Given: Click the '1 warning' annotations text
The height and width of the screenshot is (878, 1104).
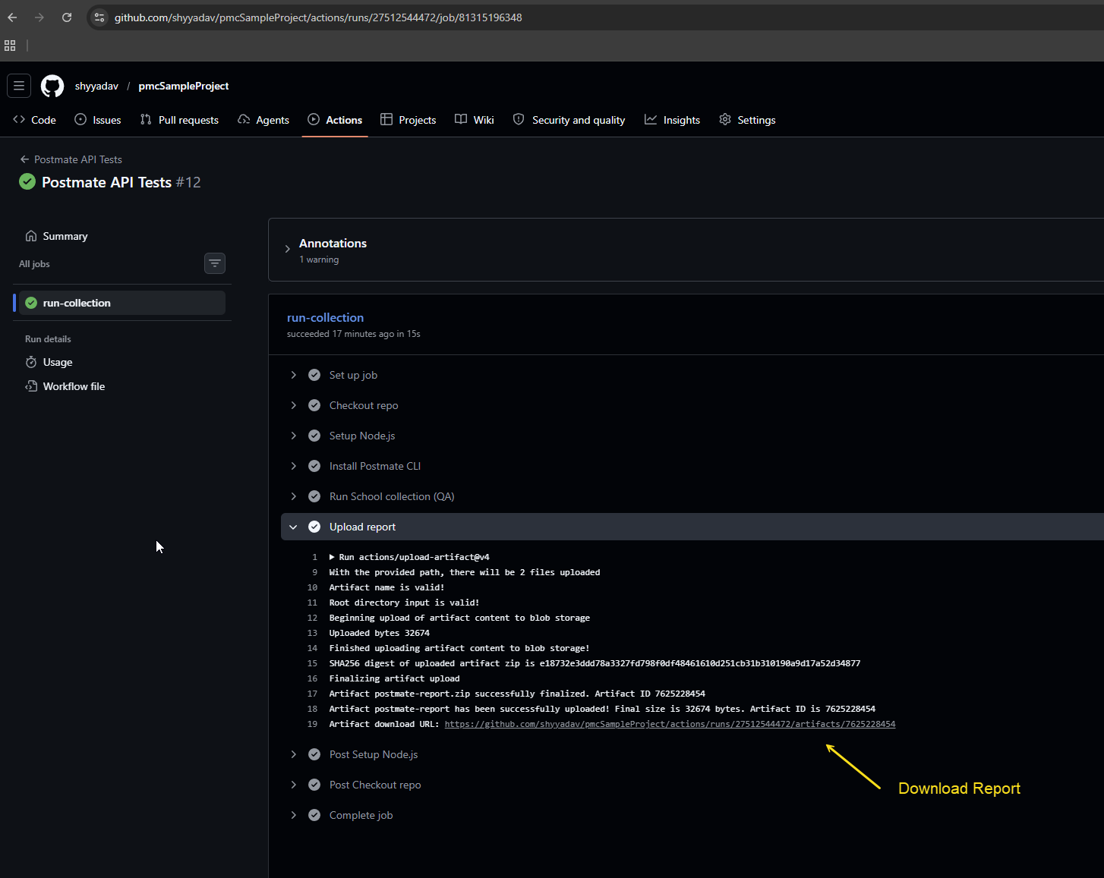Looking at the screenshot, I should tap(319, 260).
